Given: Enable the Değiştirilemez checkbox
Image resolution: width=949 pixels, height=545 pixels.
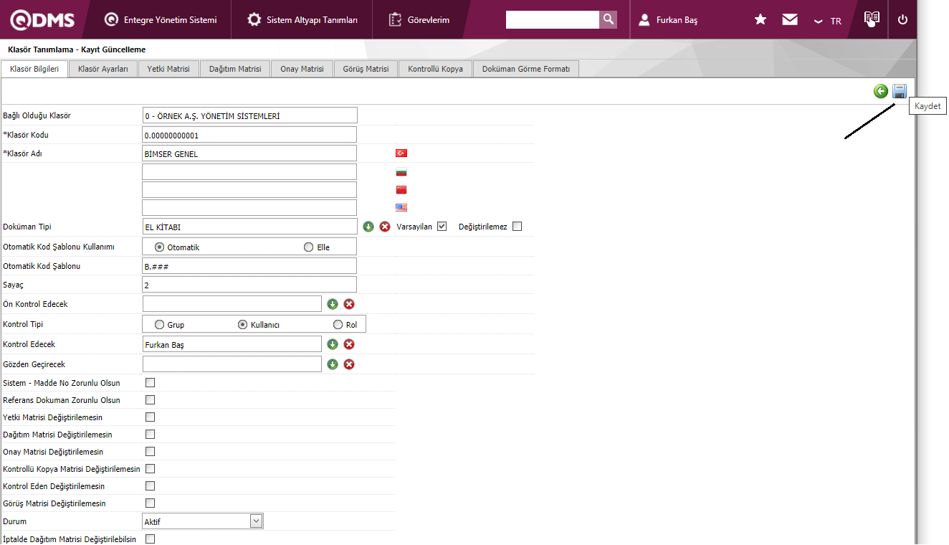Looking at the screenshot, I should pos(518,227).
